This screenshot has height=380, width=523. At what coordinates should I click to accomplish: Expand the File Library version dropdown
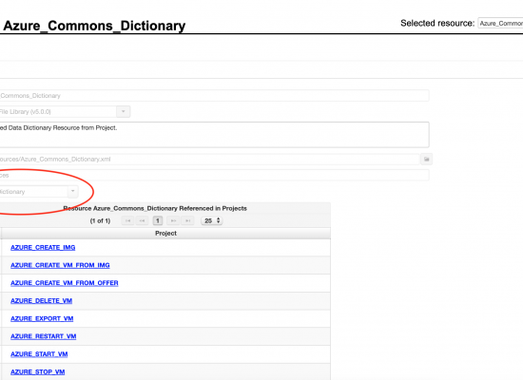pyautogui.click(x=124, y=112)
